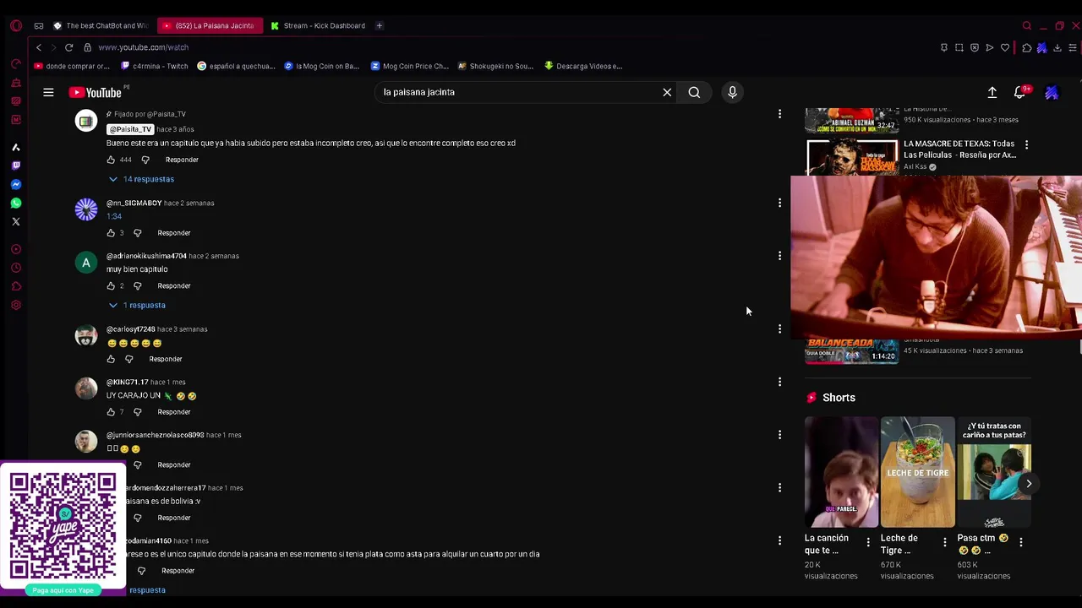The image size is (1082, 608).
Task: Jump to timestamp 1:34 link
Action: [x=114, y=216]
